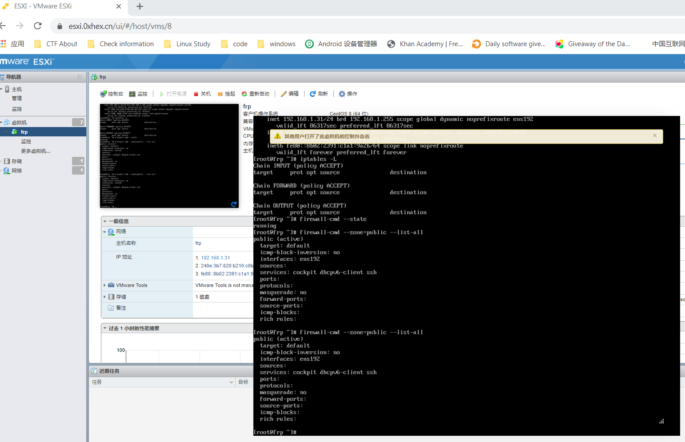Refresh the VM view with 刷新

pos(319,94)
